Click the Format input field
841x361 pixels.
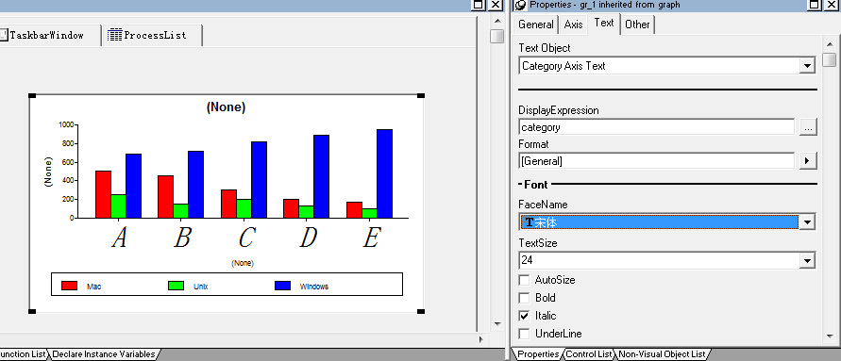click(x=657, y=160)
